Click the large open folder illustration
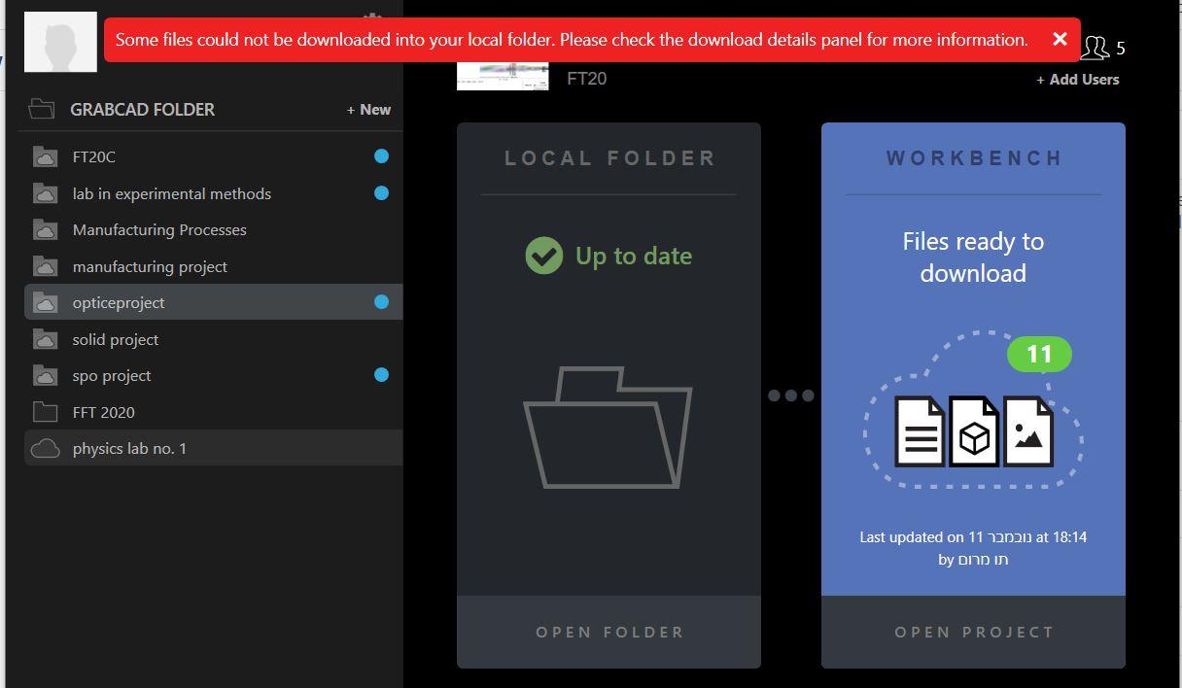Viewport: 1182px width, 688px height. tap(608, 428)
